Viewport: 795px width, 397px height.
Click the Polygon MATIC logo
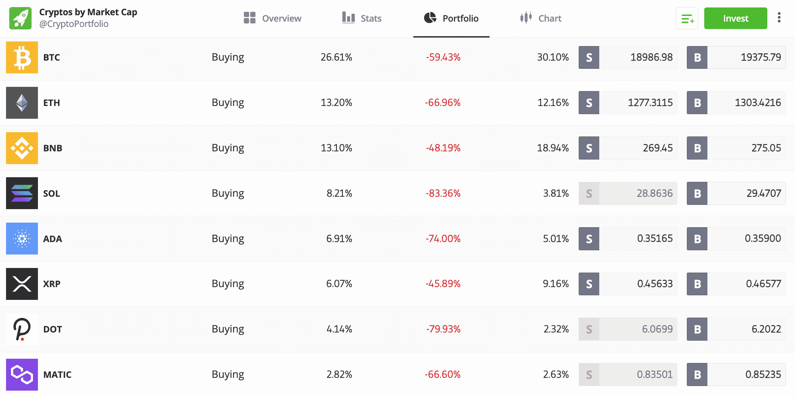(x=22, y=375)
